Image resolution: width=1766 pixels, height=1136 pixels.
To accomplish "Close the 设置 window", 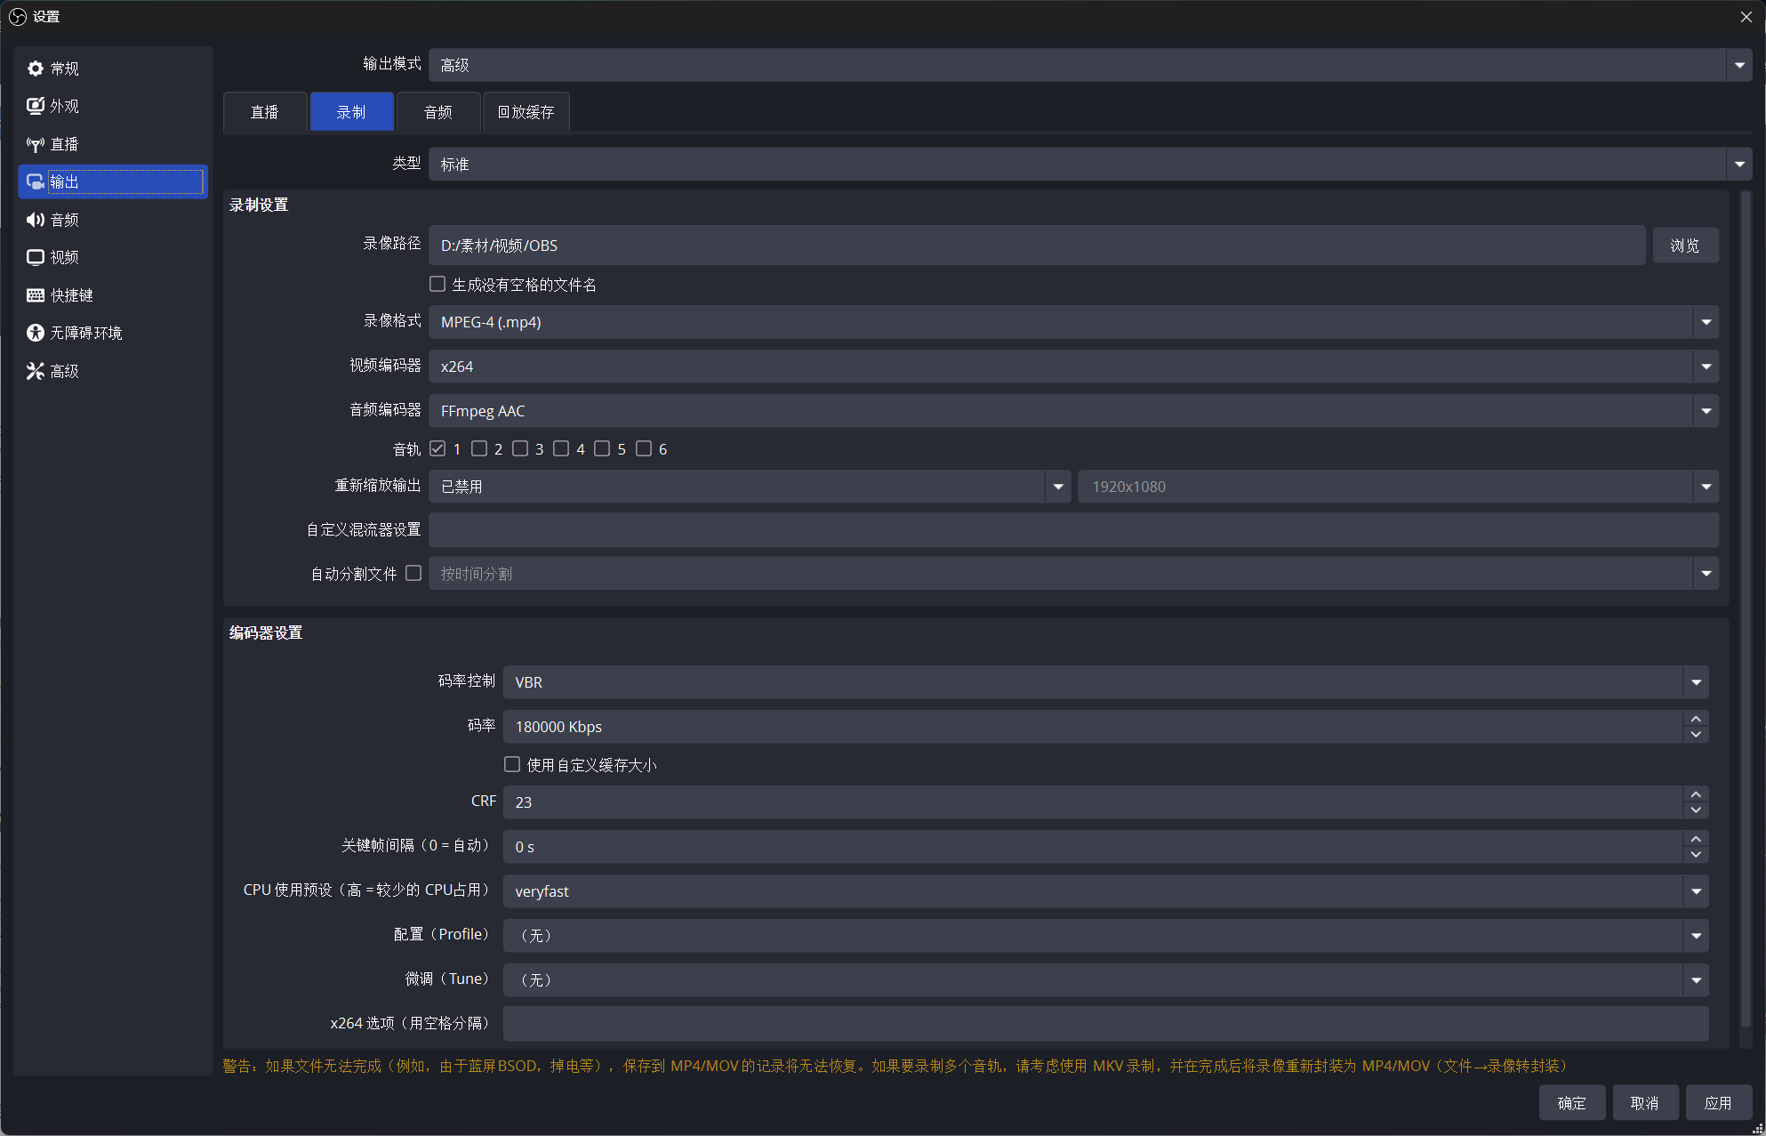I will pos(1746,17).
